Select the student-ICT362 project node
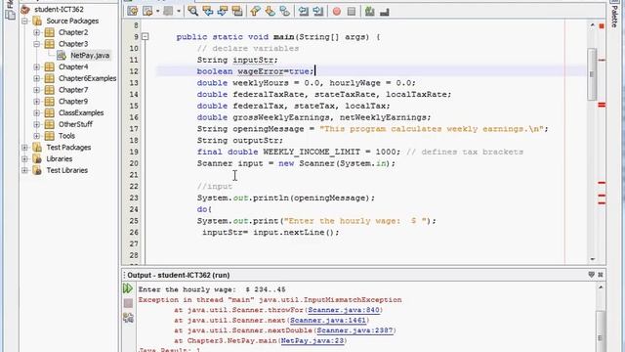The image size is (625, 352). click(x=59, y=9)
